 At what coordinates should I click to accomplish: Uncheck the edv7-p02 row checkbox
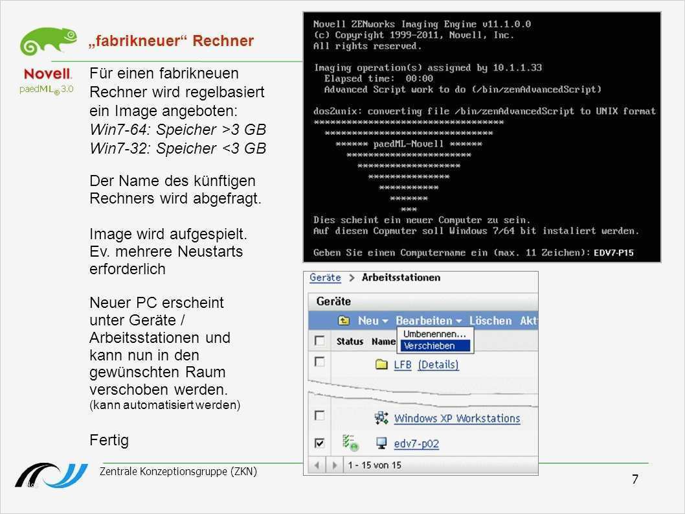(319, 443)
